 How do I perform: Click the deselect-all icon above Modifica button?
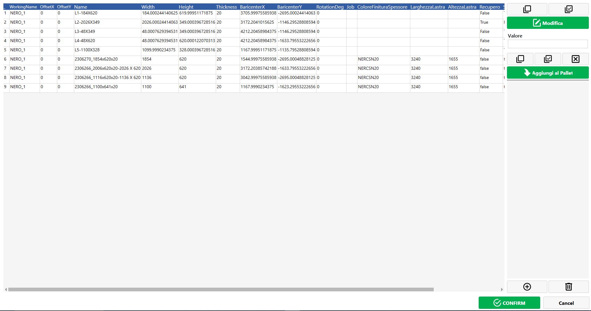527,9
